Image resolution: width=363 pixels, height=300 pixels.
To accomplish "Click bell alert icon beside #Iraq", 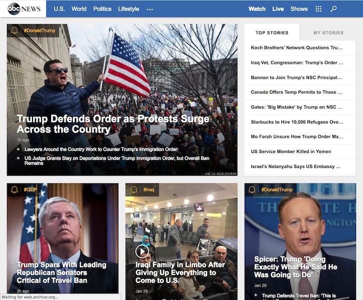I will pos(134,190).
